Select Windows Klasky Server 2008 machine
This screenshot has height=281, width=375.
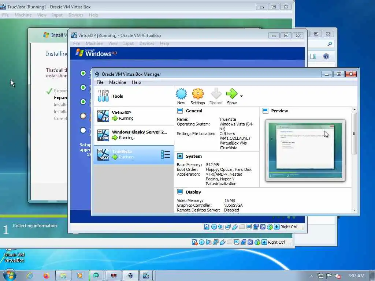click(x=134, y=135)
